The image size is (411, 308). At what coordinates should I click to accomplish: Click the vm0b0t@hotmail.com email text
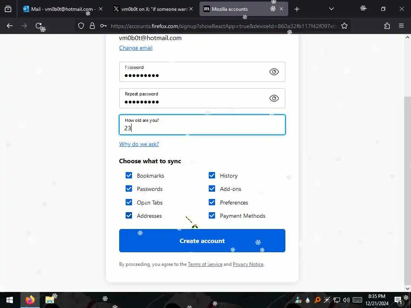point(150,38)
